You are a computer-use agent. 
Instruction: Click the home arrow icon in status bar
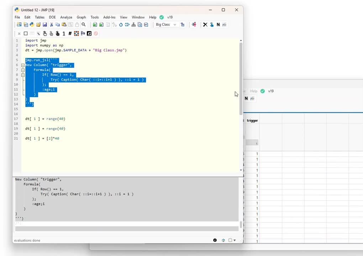[223, 240]
